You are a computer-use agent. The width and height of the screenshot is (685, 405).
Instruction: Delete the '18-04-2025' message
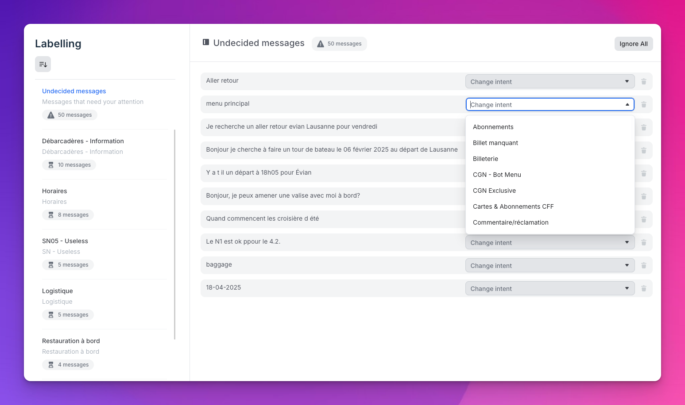click(x=644, y=288)
